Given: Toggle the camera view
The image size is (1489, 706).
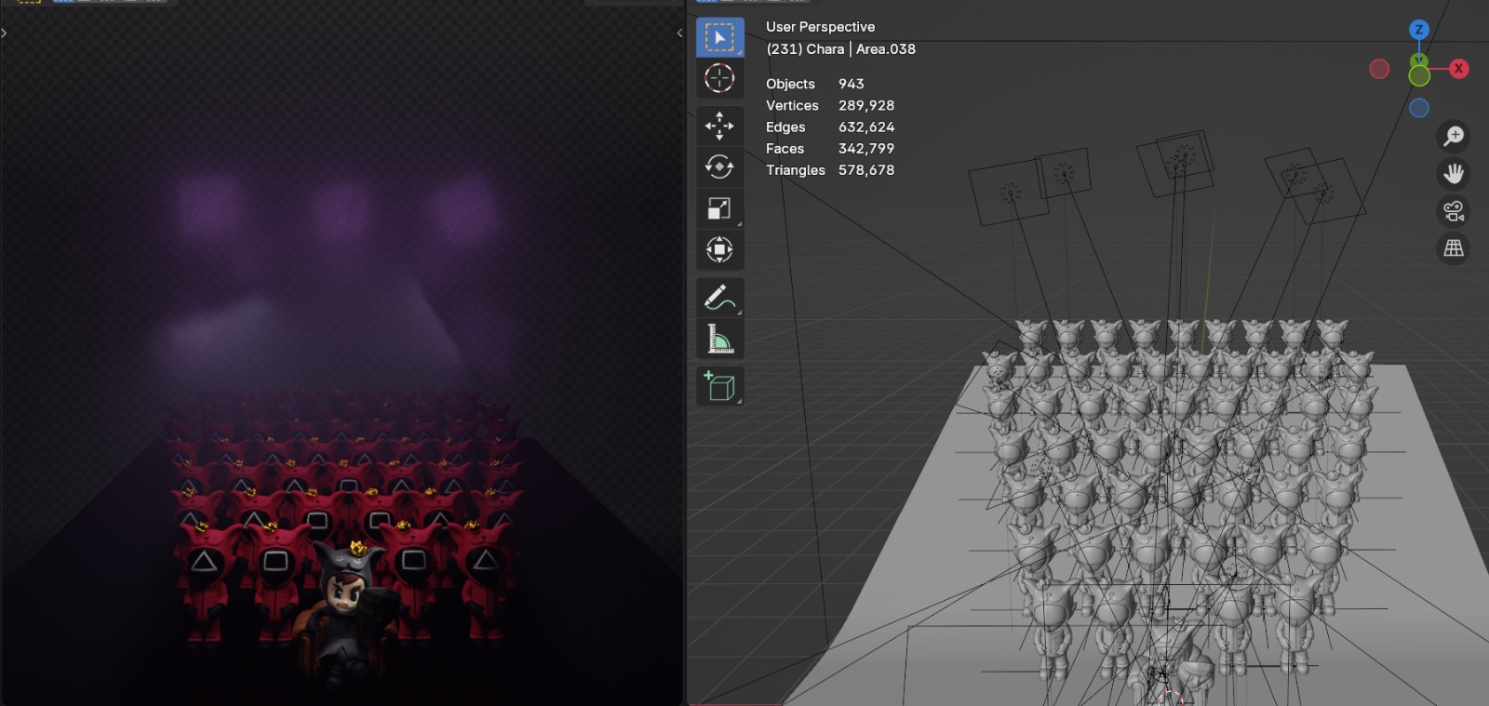Looking at the screenshot, I should pos(1454,211).
